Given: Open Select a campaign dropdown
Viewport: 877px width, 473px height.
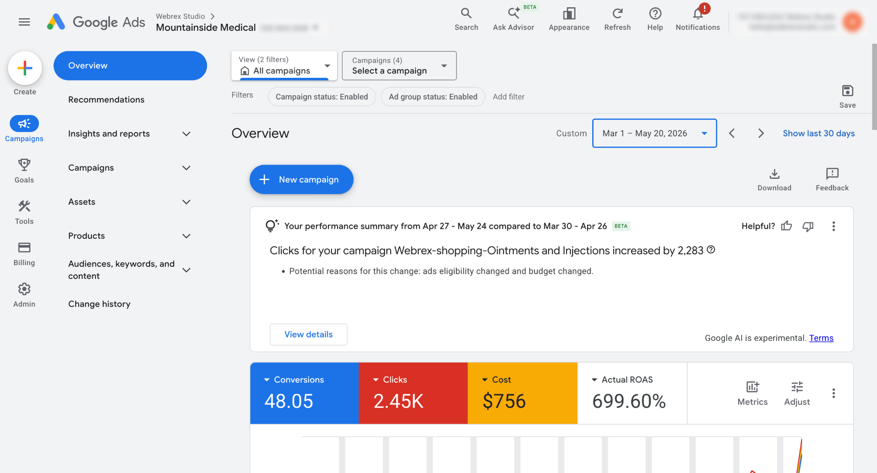Looking at the screenshot, I should pos(399,65).
